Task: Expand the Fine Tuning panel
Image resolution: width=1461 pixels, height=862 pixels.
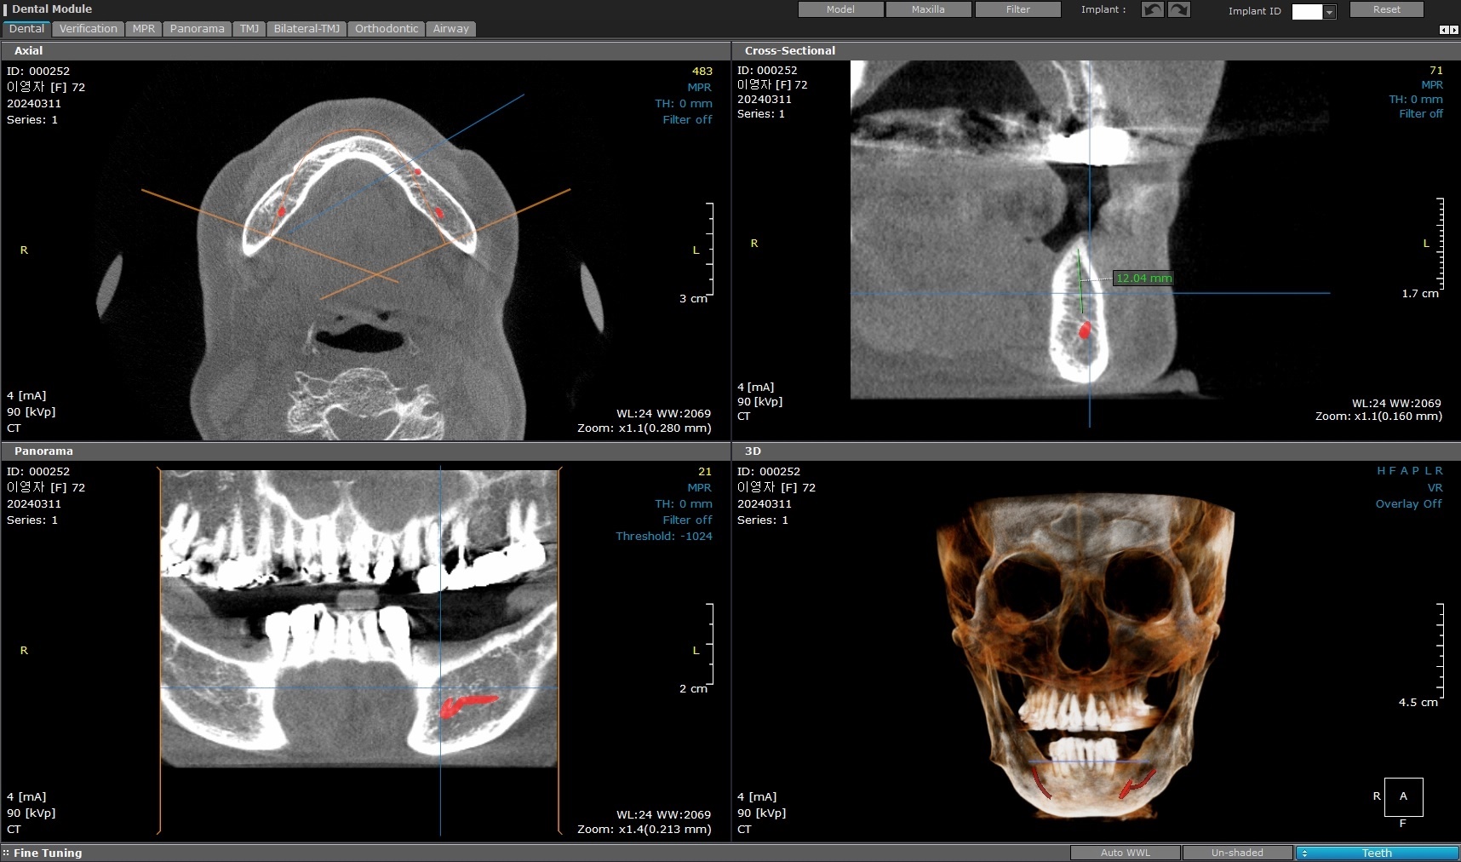Action: coord(48,853)
